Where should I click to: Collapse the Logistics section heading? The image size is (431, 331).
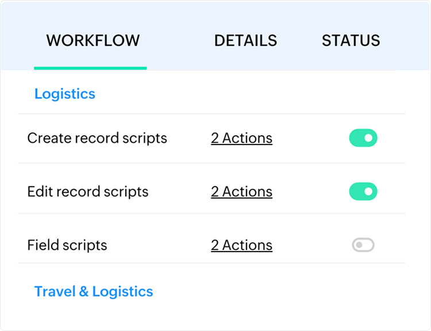click(x=65, y=94)
